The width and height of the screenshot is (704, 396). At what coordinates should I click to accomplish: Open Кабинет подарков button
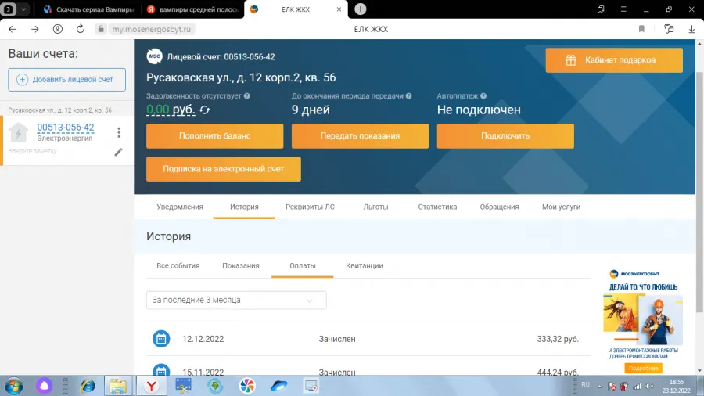(614, 60)
